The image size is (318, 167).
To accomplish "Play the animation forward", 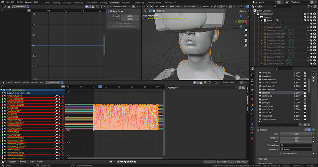I will [128, 162].
